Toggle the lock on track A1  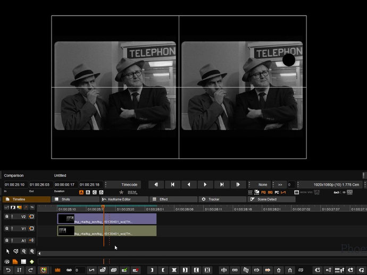pyautogui.click(x=7, y=240)
